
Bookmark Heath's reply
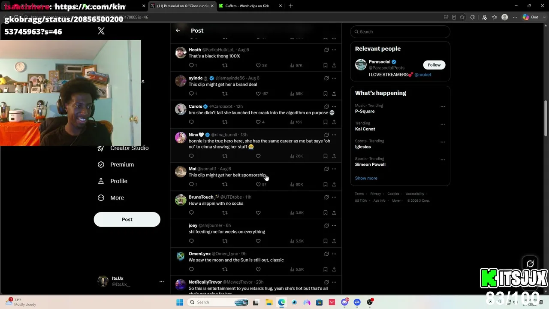coord(326,65)
